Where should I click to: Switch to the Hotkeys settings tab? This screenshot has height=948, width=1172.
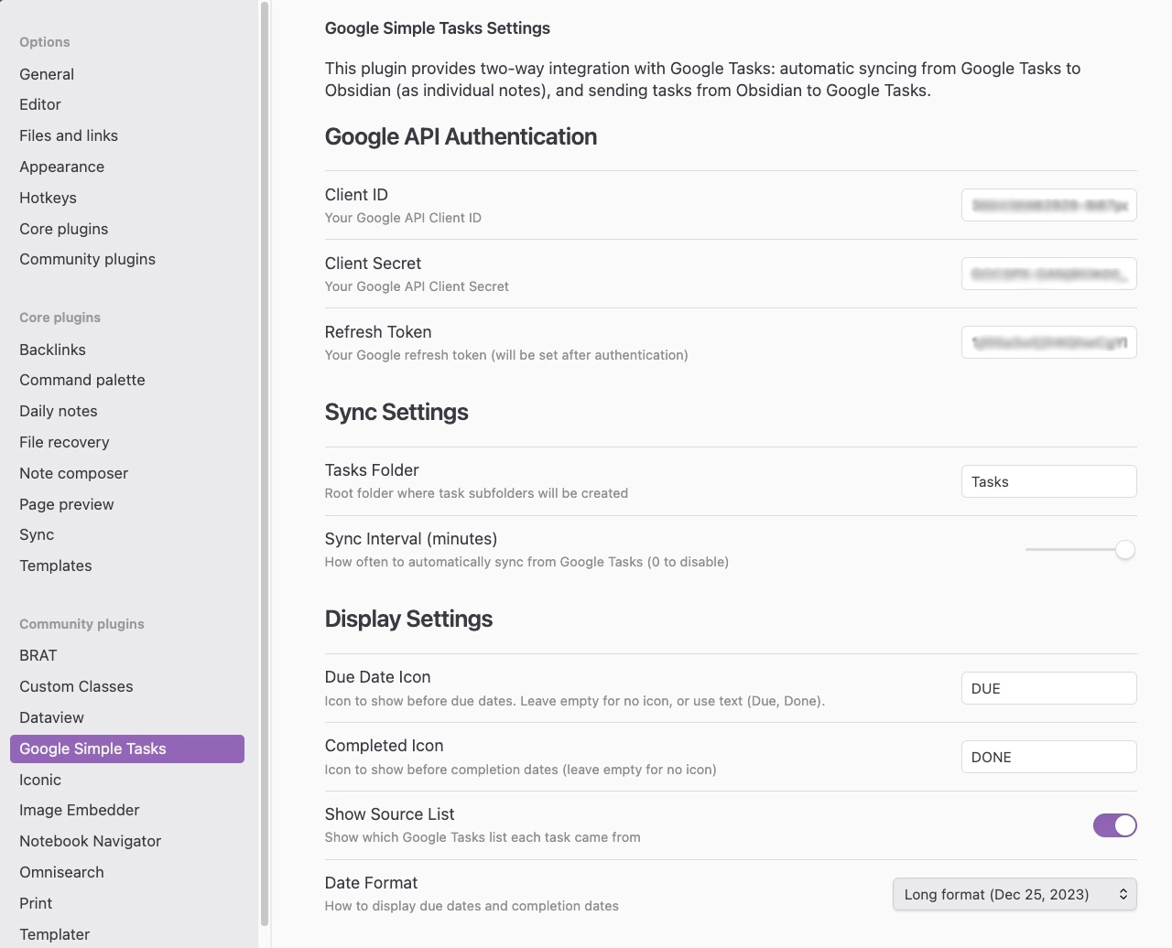click(48, 198)
